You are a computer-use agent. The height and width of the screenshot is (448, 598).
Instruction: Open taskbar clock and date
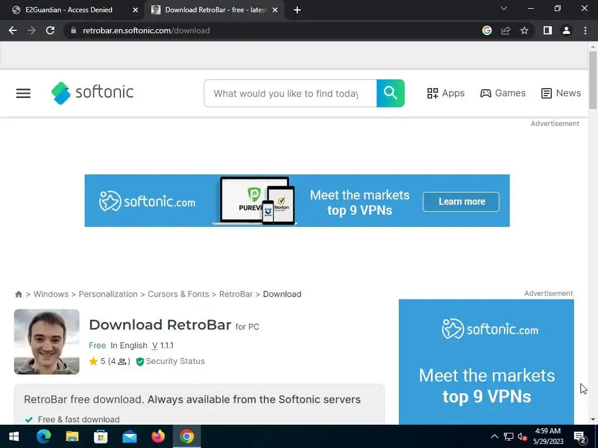click(548, 436)
